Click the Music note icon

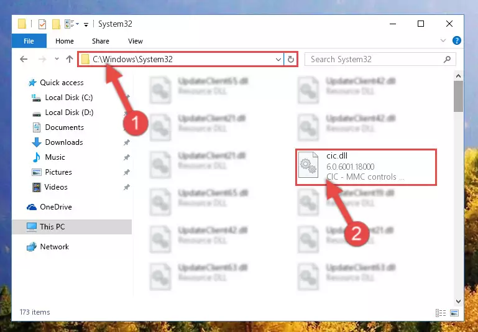pyautogui.click(x=36, y=157)
